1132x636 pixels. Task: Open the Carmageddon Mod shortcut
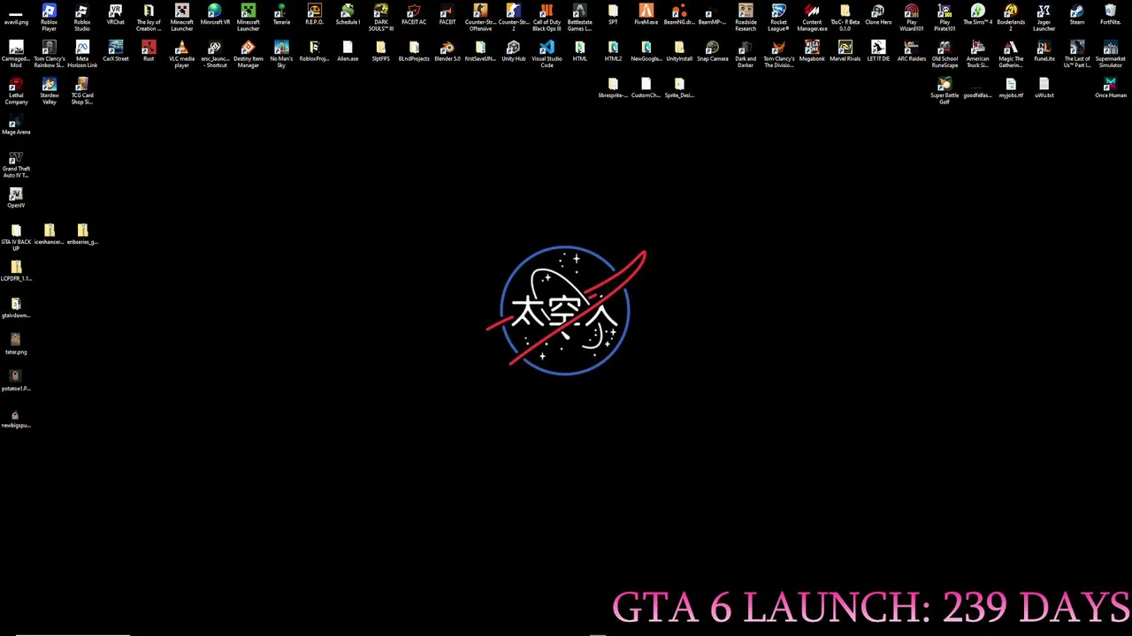(16, 54)
